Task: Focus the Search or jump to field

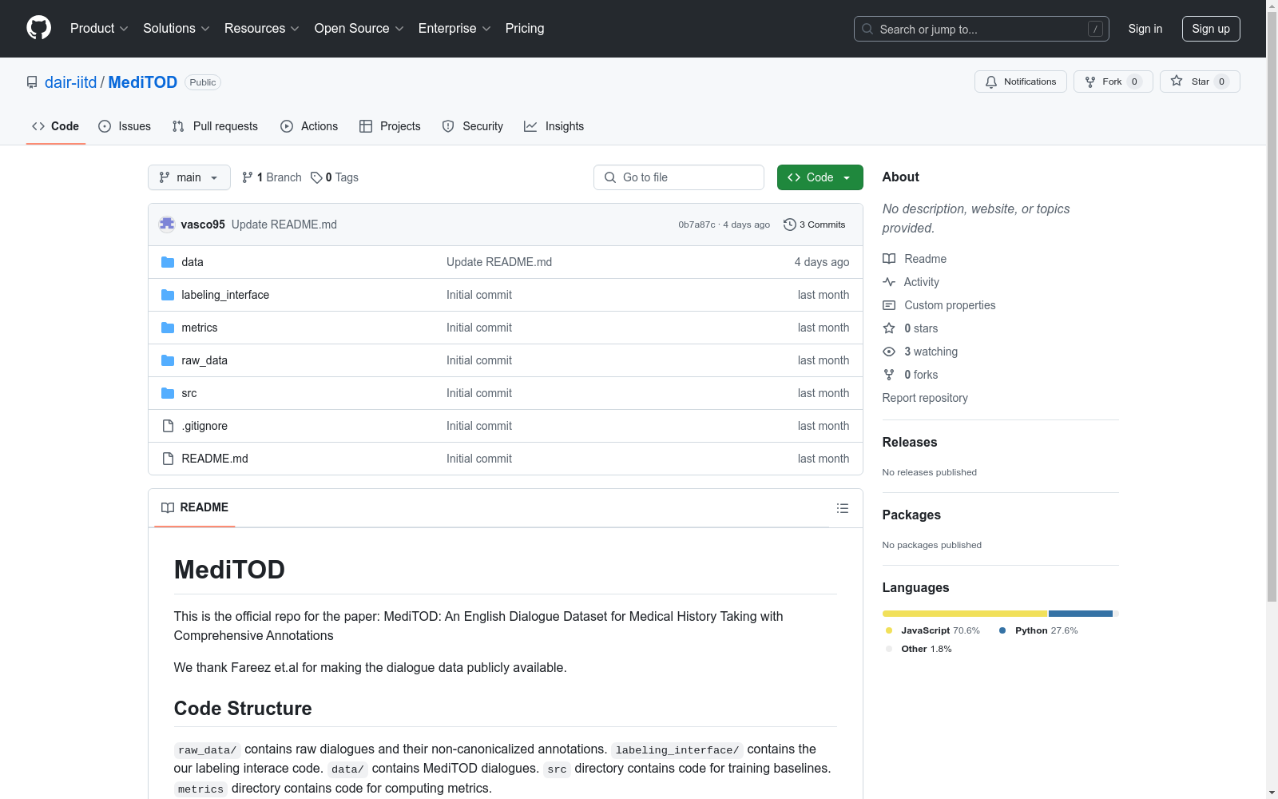Action: tap(982, 29)
